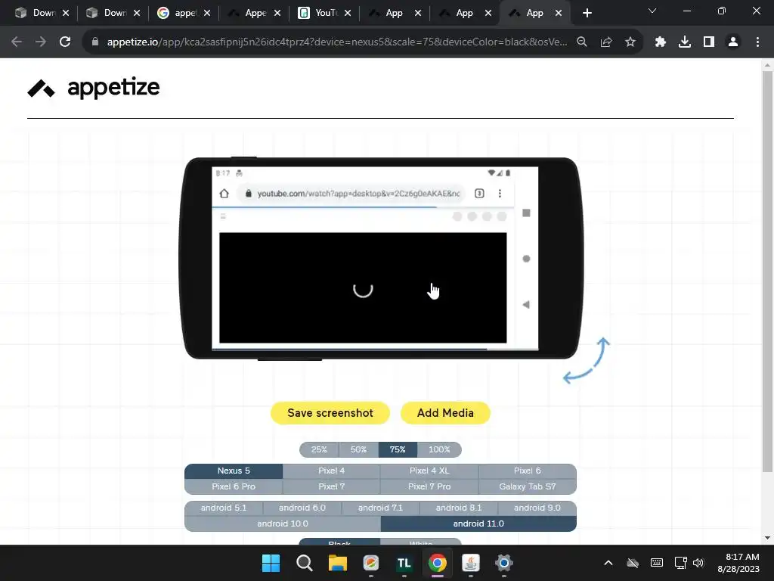Tap the Android back triangle button
The height and width of the screenshot is (581, 774).
(526, 304)
